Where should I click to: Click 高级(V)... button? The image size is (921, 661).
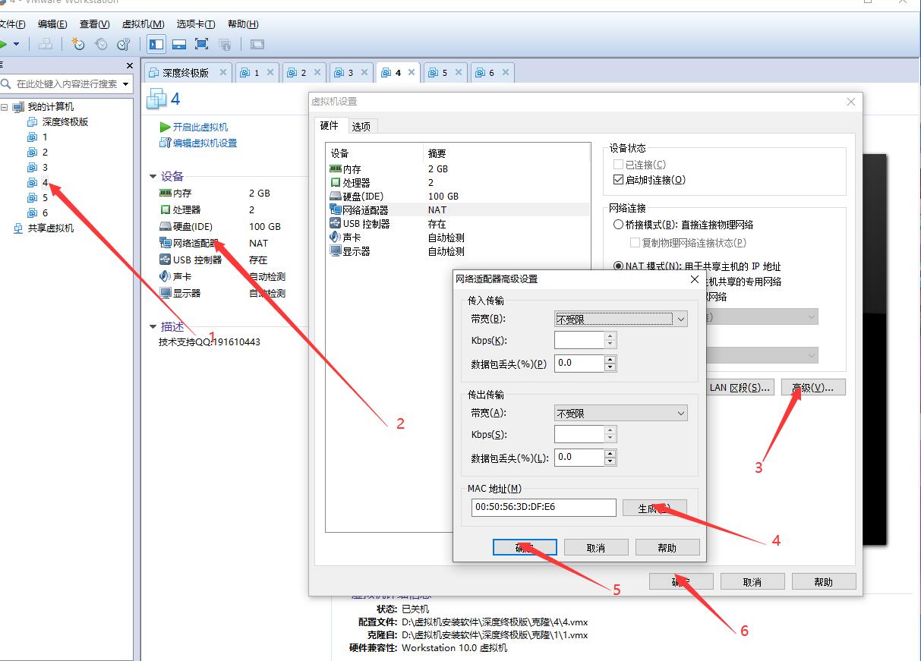812,387
